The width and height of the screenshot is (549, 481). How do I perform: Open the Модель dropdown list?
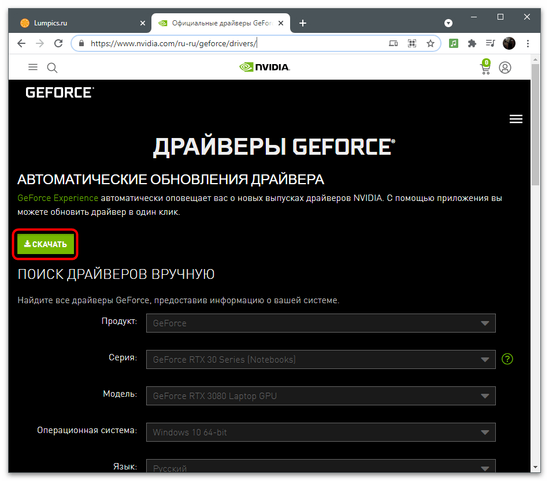click(321, 396)
